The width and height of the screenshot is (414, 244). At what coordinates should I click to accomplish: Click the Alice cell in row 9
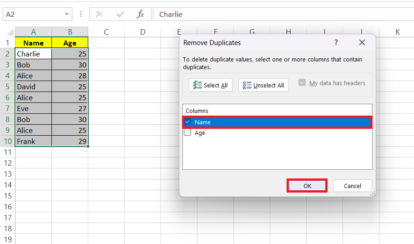(x=33, y=130)
